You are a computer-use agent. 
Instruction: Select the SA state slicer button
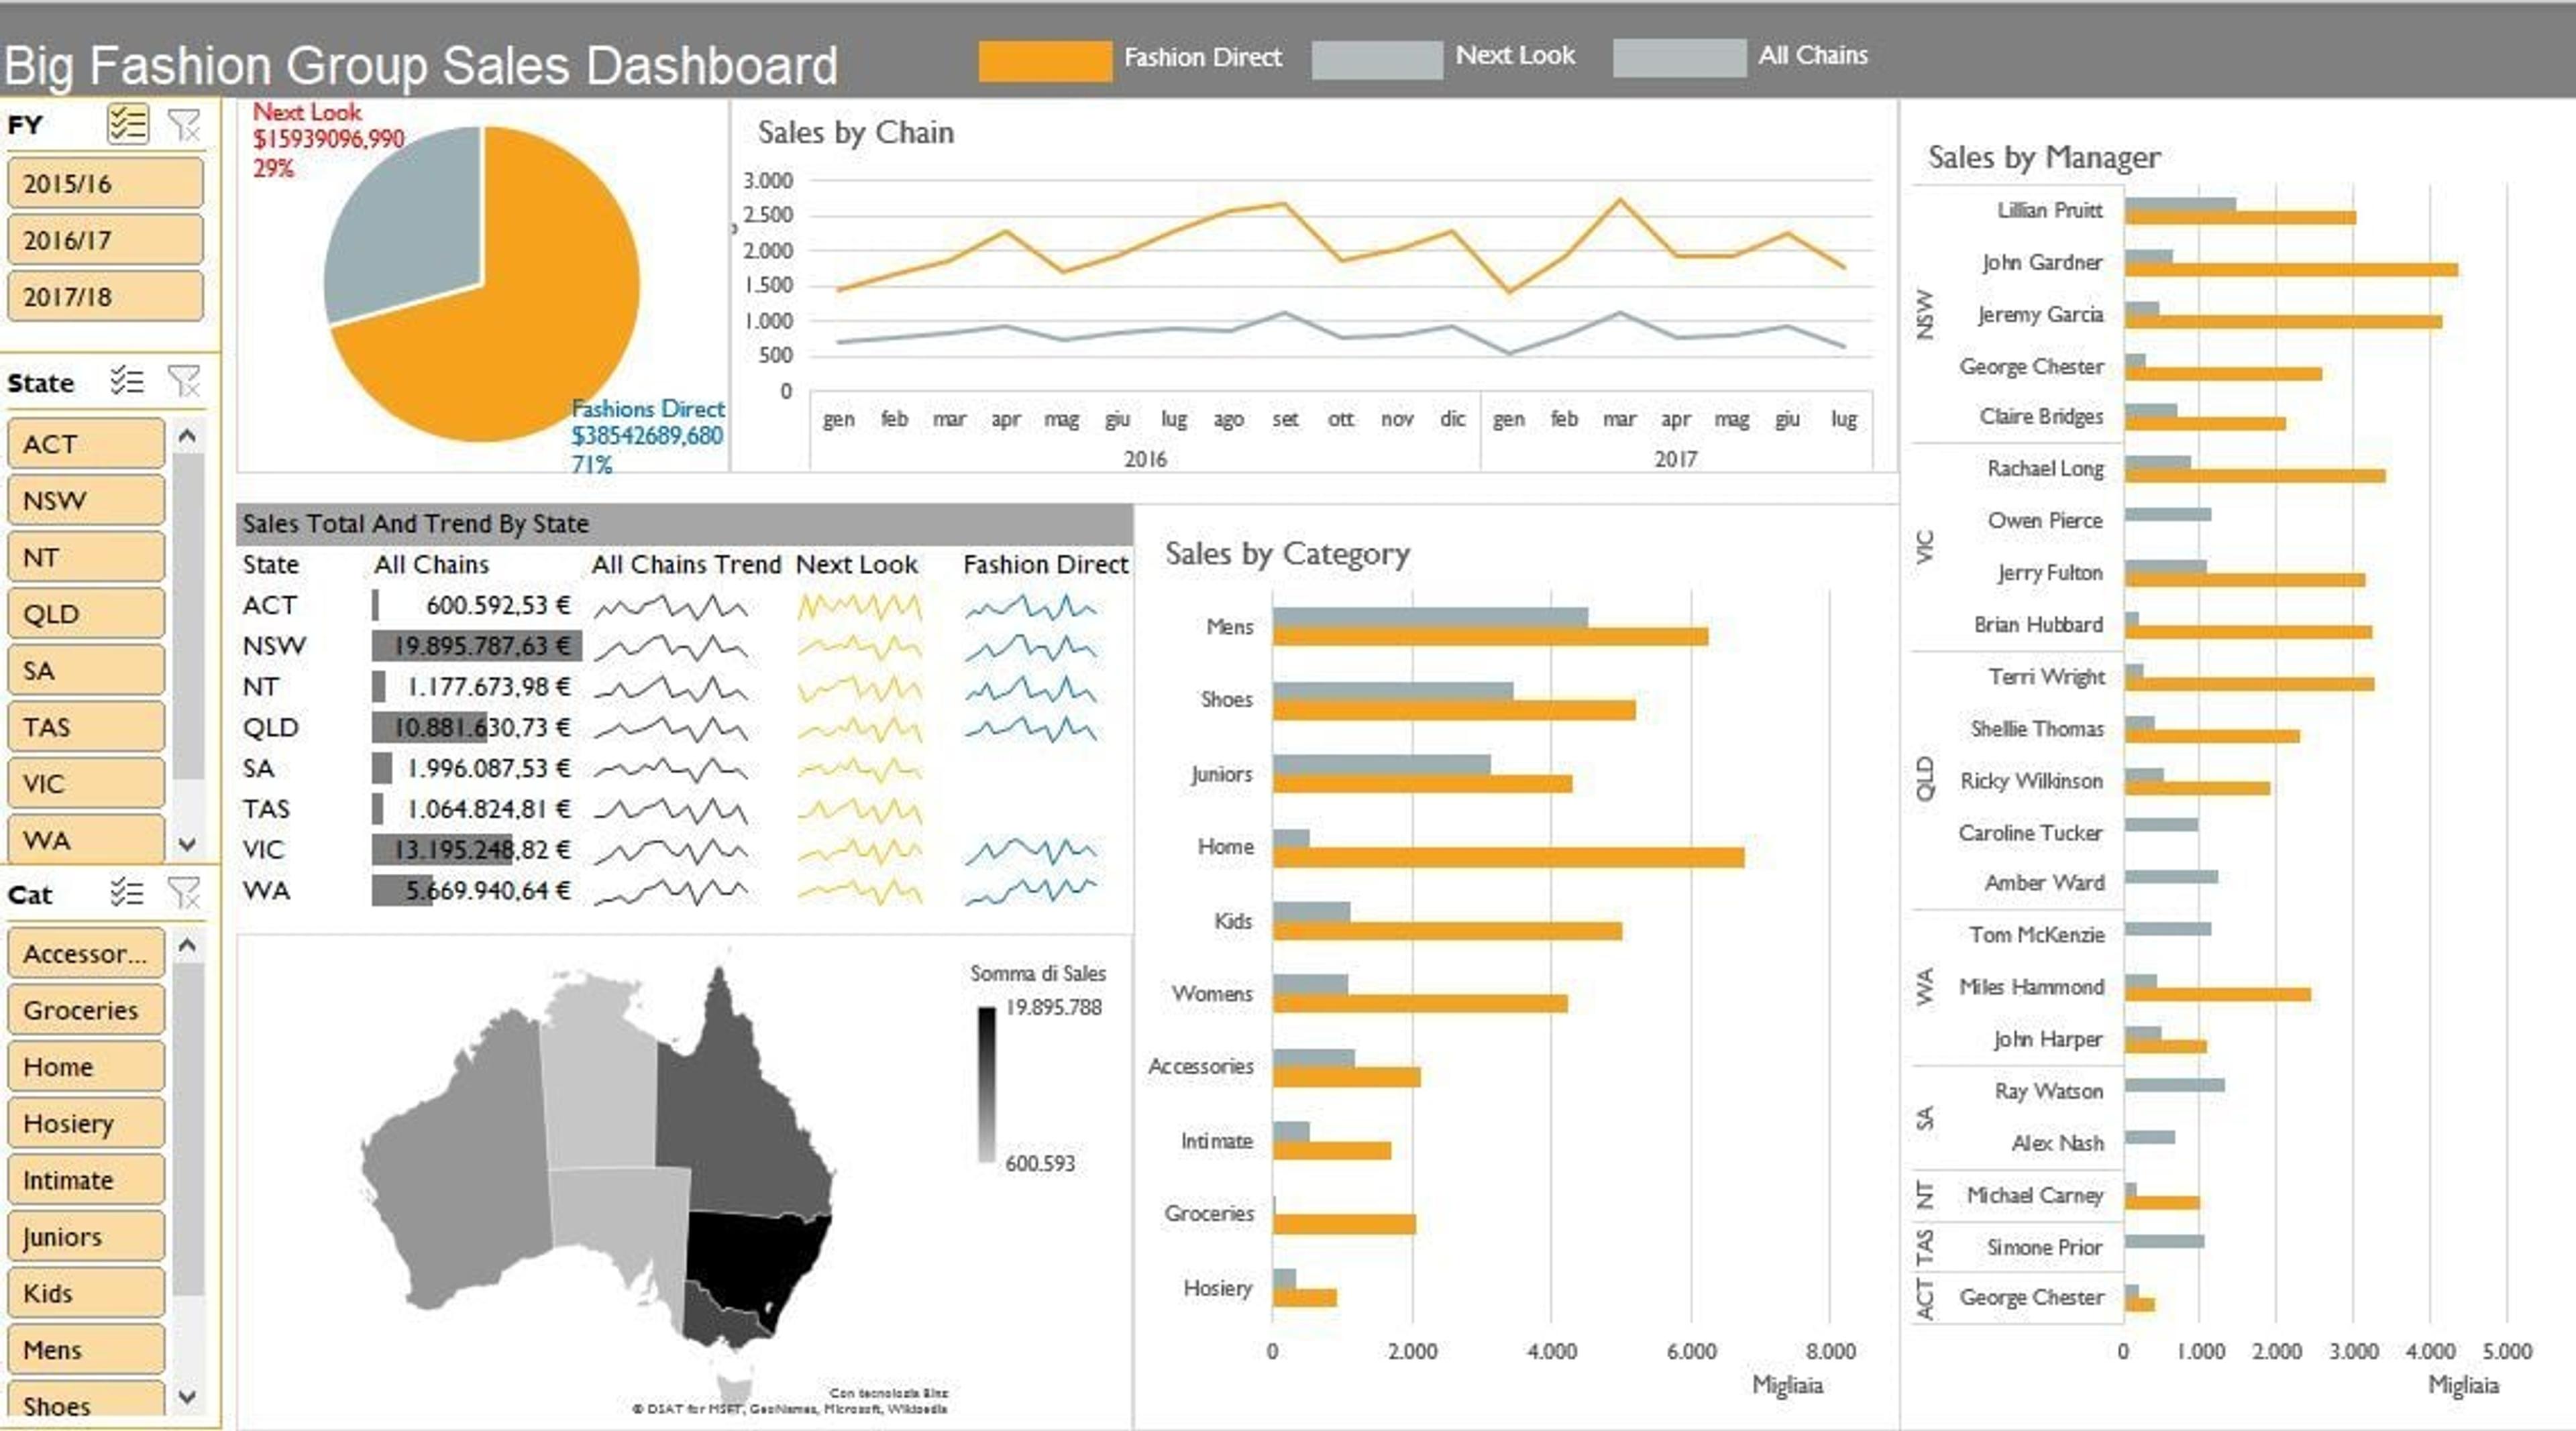coord(86,669)
